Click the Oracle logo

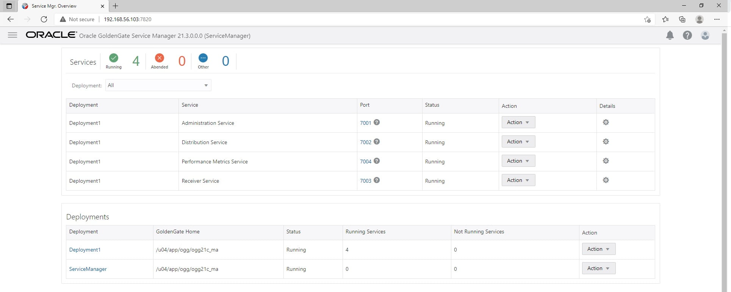click(x=52, y=35)
